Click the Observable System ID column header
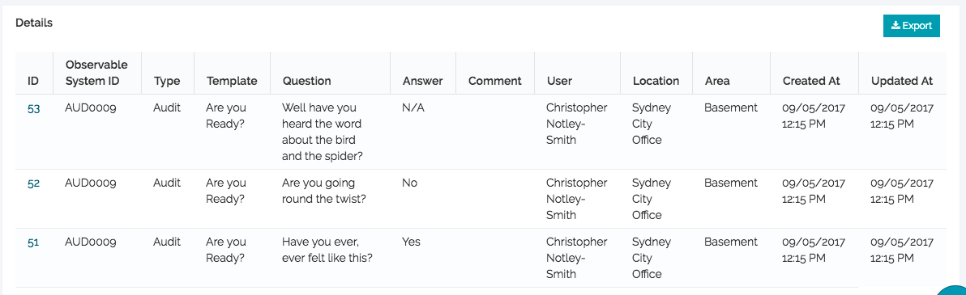 [x=96, y=73]
